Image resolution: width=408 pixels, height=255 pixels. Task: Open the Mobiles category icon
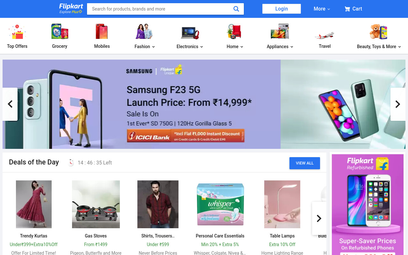(x=102, y=32)
